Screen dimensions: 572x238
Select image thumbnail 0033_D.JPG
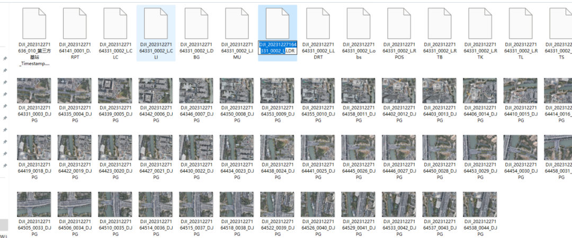coord(34,205)
